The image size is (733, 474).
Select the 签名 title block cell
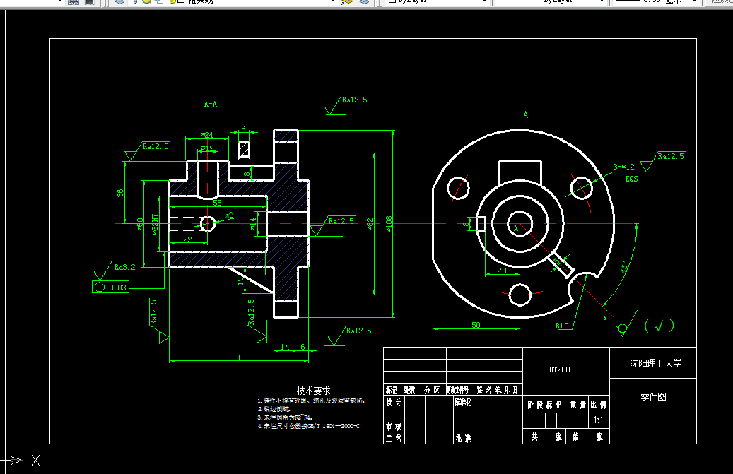tap(484, 390)
